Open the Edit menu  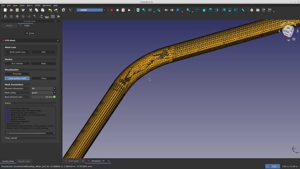coord(9,5)
